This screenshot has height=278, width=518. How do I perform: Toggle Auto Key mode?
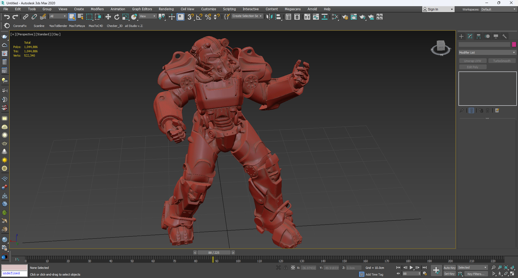pos(449,267)
